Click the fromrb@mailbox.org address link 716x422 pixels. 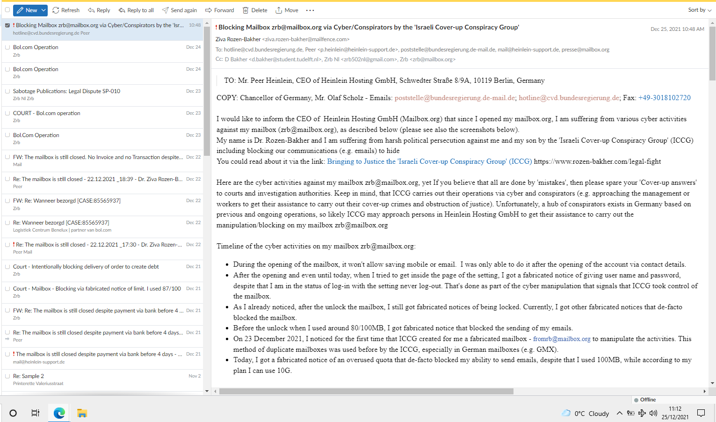(562, 339)
